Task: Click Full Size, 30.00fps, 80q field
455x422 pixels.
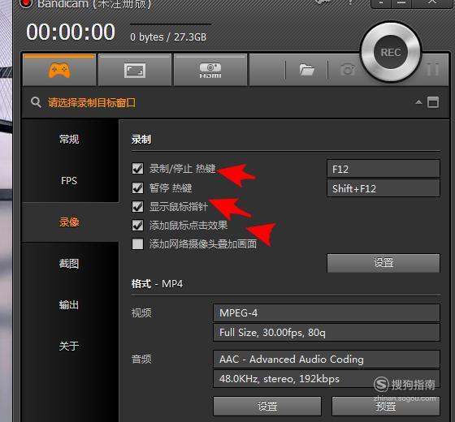Action: [327, 333]
